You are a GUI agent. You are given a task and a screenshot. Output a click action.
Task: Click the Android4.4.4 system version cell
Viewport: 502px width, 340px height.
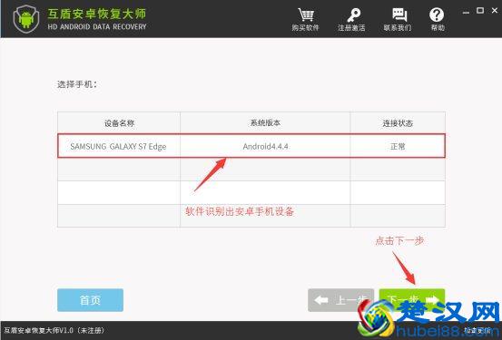(265, 146)
